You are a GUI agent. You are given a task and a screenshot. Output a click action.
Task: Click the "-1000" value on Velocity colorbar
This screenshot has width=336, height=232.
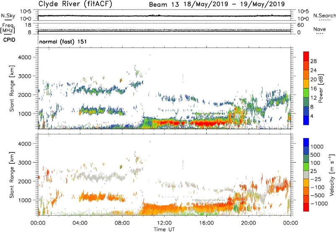coord(319,204)
